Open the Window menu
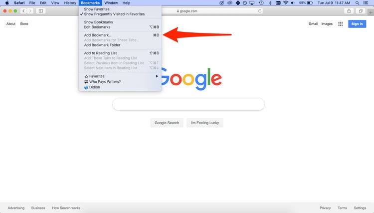The image size is (374, 213). 111,3
